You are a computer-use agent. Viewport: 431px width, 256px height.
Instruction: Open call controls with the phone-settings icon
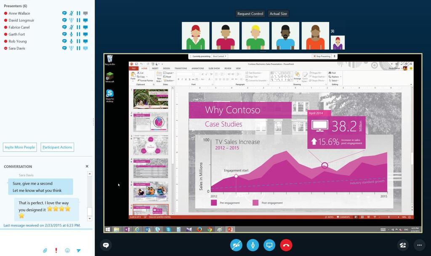tap(403, 245)
